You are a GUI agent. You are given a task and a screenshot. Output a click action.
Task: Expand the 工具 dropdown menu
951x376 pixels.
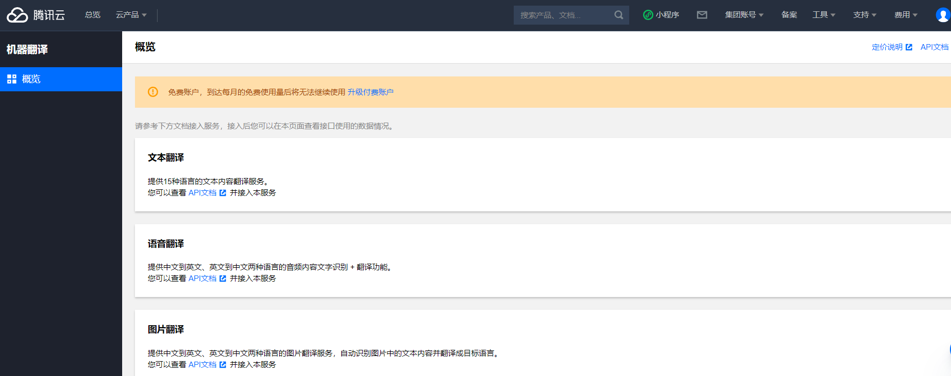824,15
